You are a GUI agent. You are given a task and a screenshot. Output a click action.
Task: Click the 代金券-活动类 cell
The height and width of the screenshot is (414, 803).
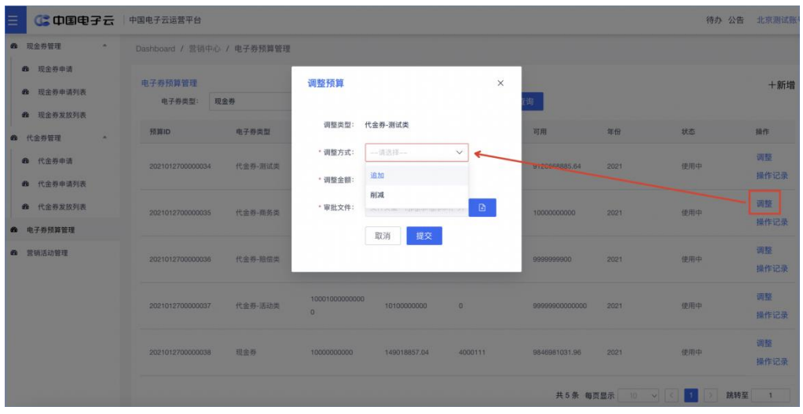pos(258,306)
